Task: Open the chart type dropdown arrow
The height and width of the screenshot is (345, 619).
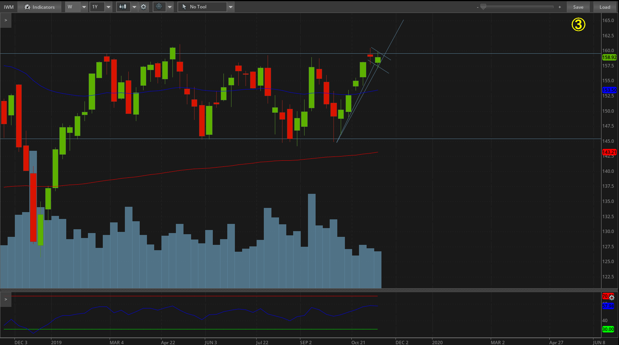Action: [x=134, y=6]
